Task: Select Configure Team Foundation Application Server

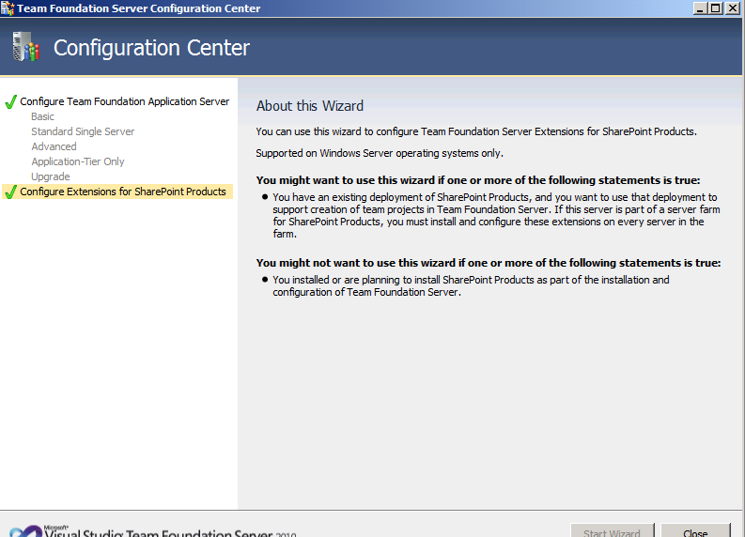Action: coord(125,101)
